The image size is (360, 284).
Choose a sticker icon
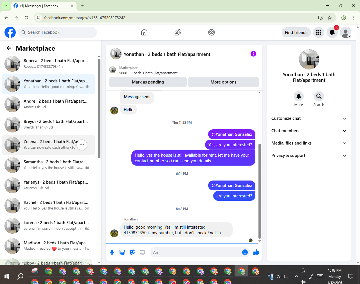[132, 252]
